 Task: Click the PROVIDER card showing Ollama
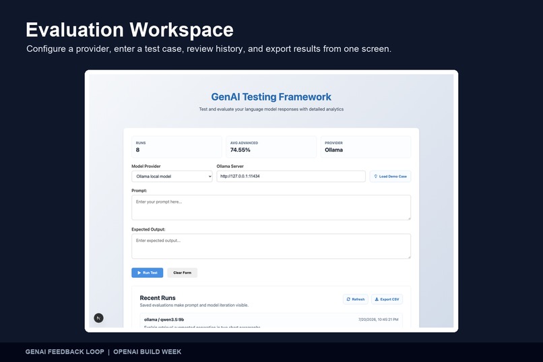tap(366, 147)
